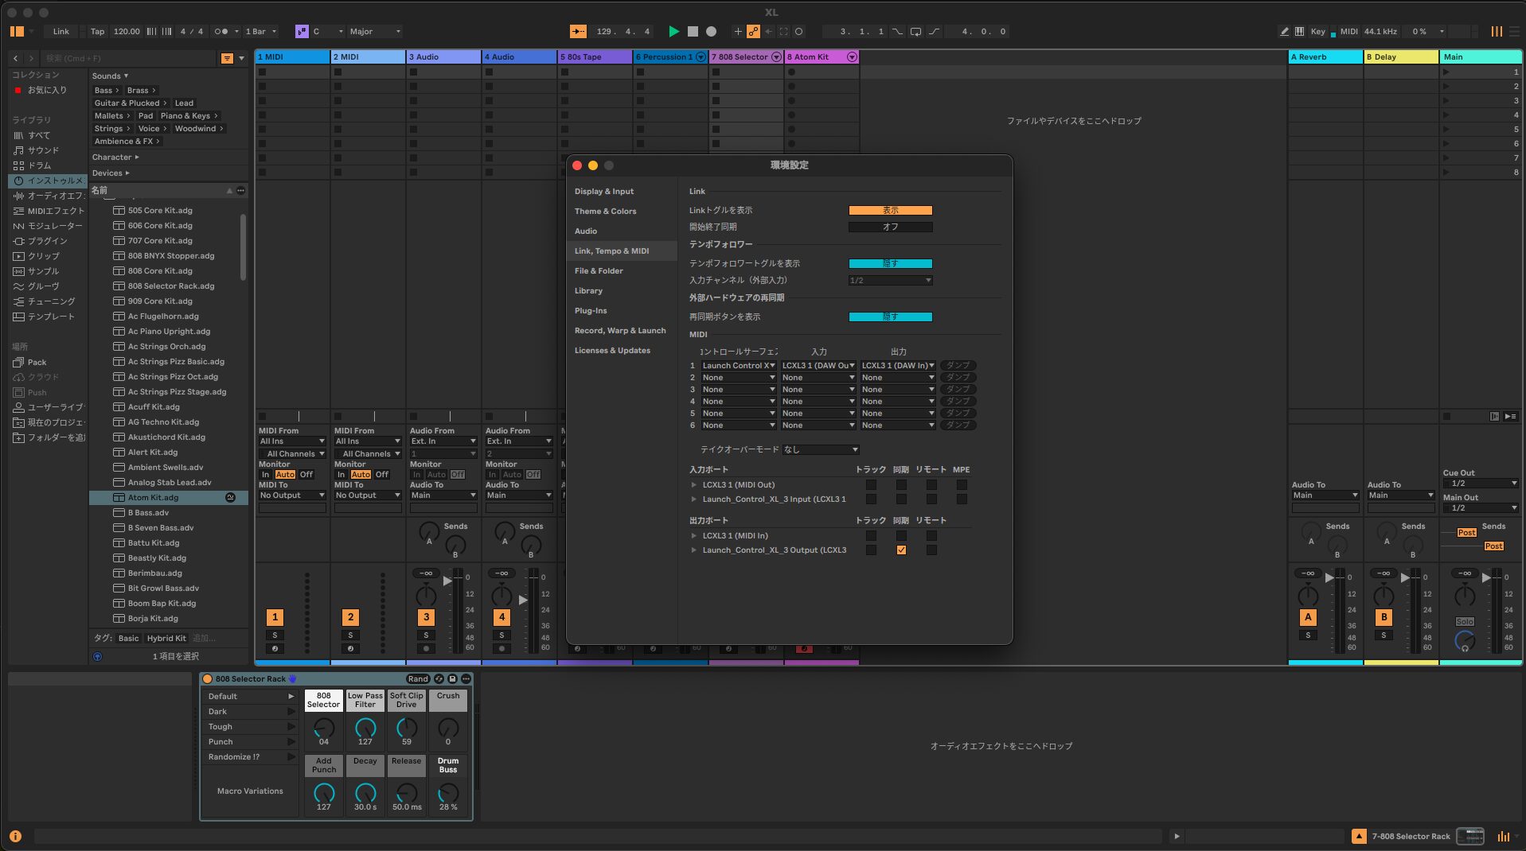Enable the Draw Mode pencil icon

(x=1283, y=32)
